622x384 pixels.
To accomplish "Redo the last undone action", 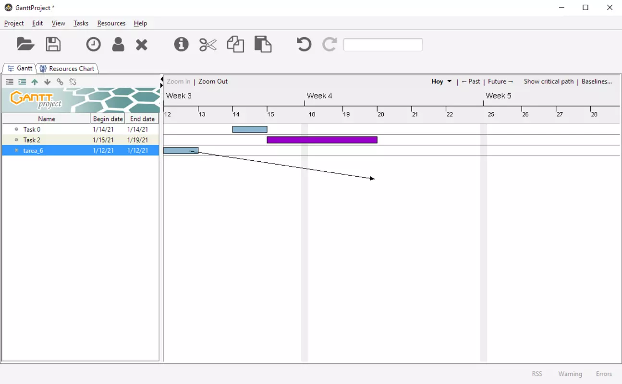I will 329,44.
